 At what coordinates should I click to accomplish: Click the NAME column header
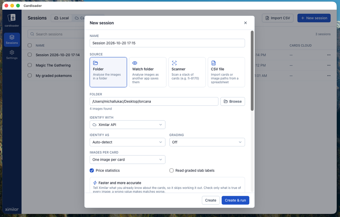pyautogui.click(x=40, y=45)
